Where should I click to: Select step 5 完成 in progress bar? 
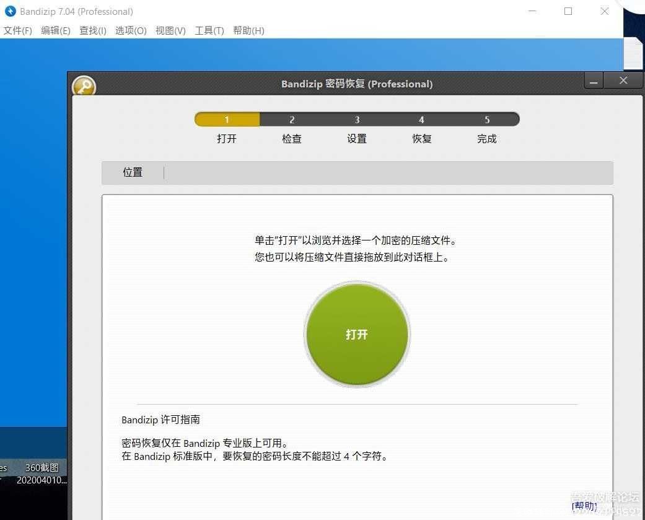point(486,119)
